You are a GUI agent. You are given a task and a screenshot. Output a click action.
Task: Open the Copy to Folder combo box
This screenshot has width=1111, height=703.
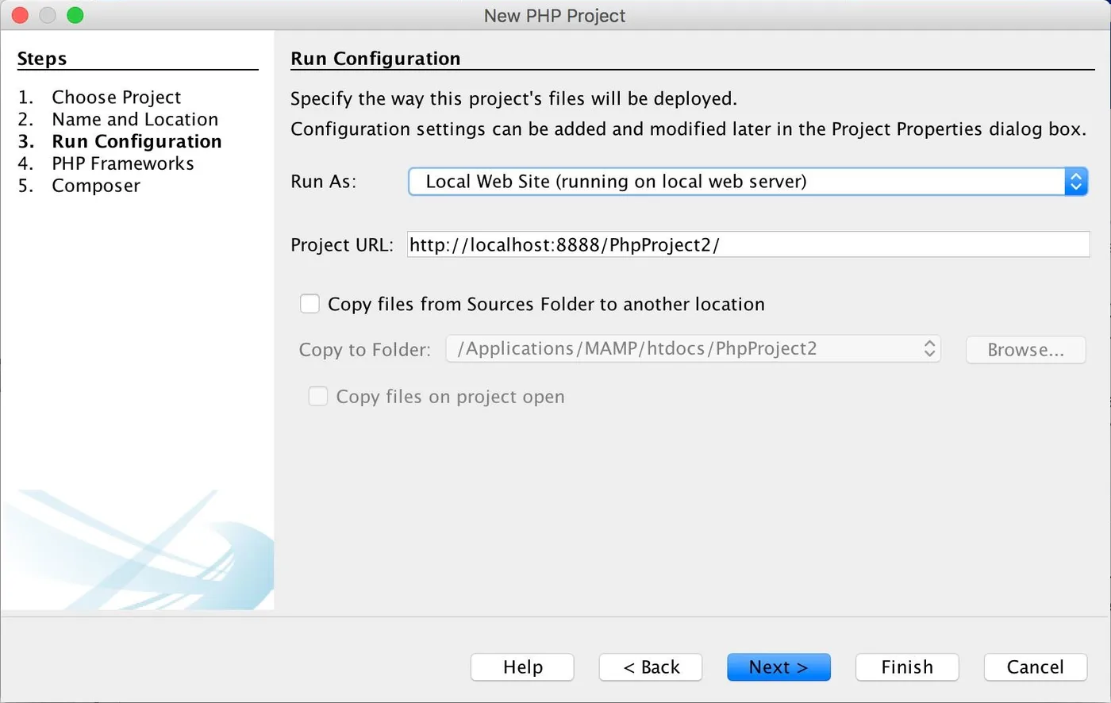[693, 349]
